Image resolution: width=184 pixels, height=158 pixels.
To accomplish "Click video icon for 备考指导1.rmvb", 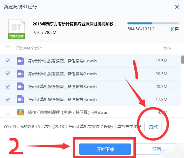I will pyautogui.click(x=20, y=61).
